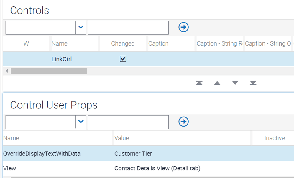Click the Controls horizontal scrollbar thumb
Screen dimensions: 294x178
coord(49,71)
